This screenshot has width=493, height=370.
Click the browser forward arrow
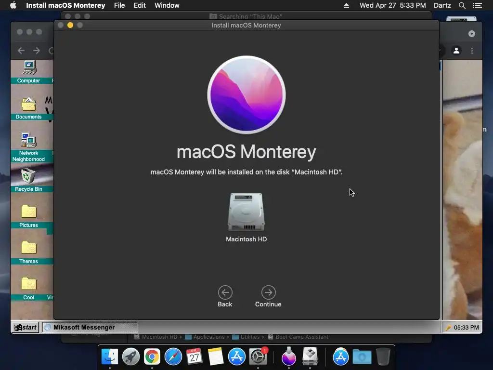point(37,51)
